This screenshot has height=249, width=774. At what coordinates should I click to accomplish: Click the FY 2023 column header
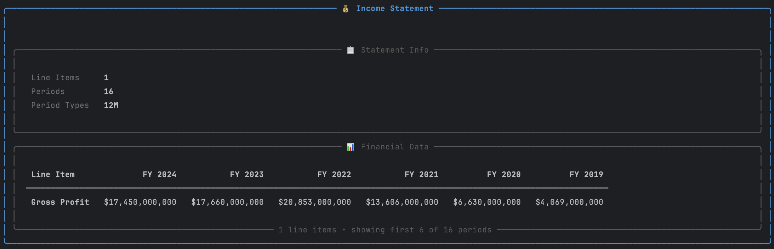[x=247, y=175]
